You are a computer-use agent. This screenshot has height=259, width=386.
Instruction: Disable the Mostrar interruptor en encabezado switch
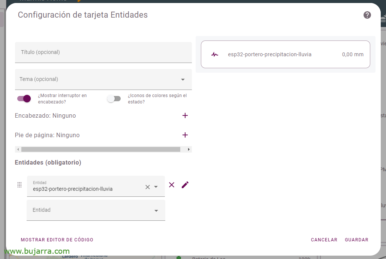[x=24, y=99]
